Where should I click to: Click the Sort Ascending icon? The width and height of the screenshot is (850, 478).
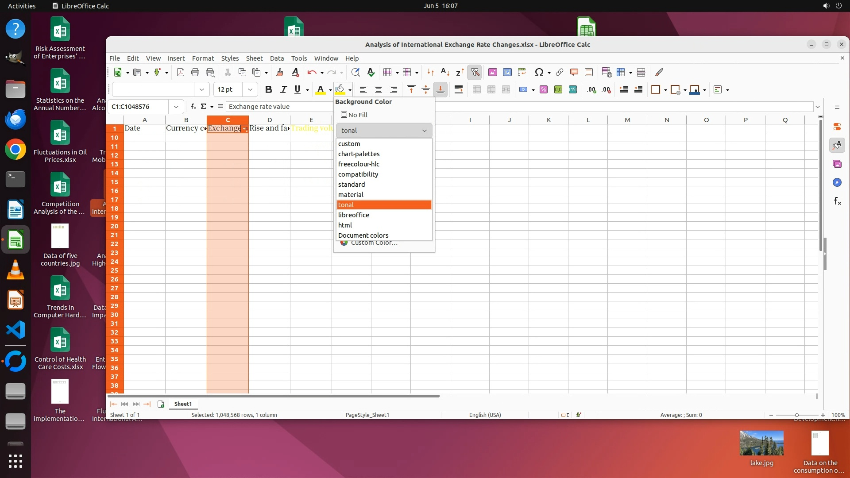tap(445, 73)
